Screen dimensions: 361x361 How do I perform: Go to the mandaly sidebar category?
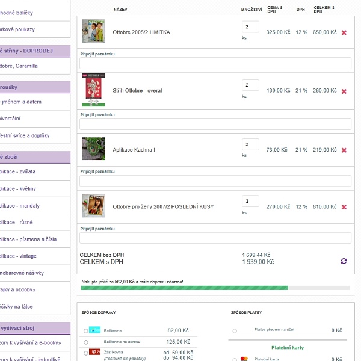[24, 205]
